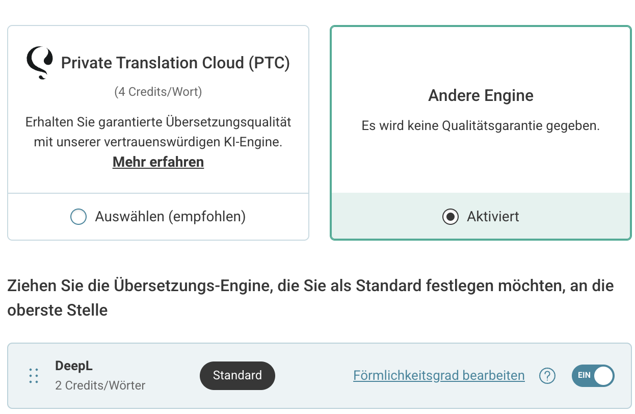
Task: Select the Aktiviert radio button
Action: tap(451, 217)
